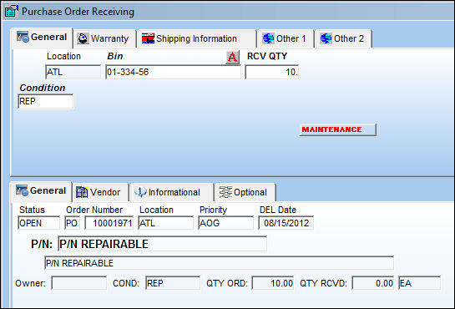Select the Order Number field 10001971
The width and height of the screenshot is (455, 309).
(109, 223)
